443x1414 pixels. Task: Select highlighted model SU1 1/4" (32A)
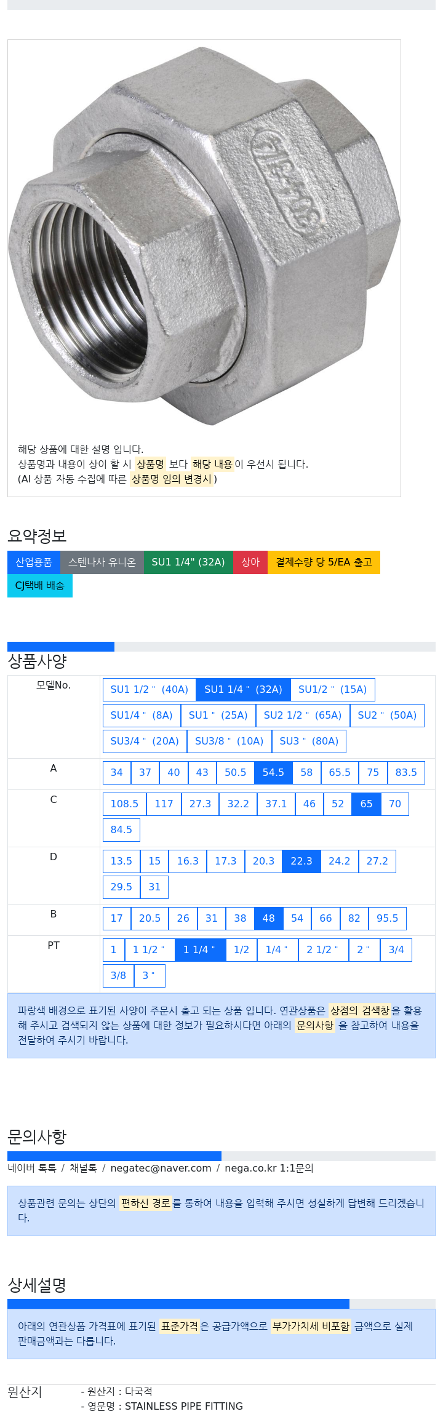pos(243,689)
